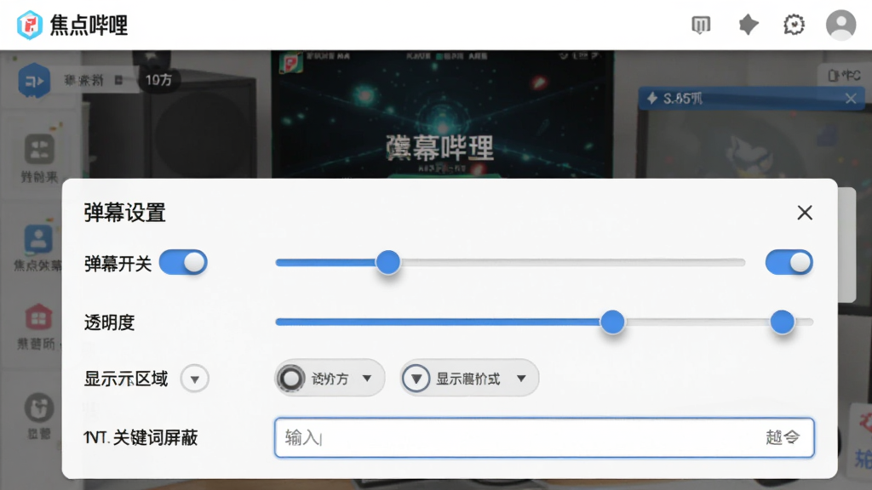
Task: Select the gray grid sidebar icon
Action: point(39,150)
